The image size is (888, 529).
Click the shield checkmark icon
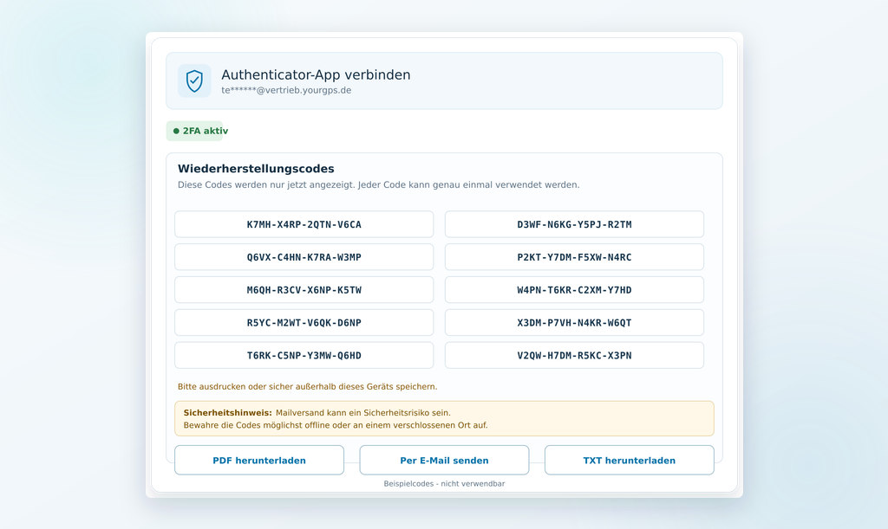194,81
